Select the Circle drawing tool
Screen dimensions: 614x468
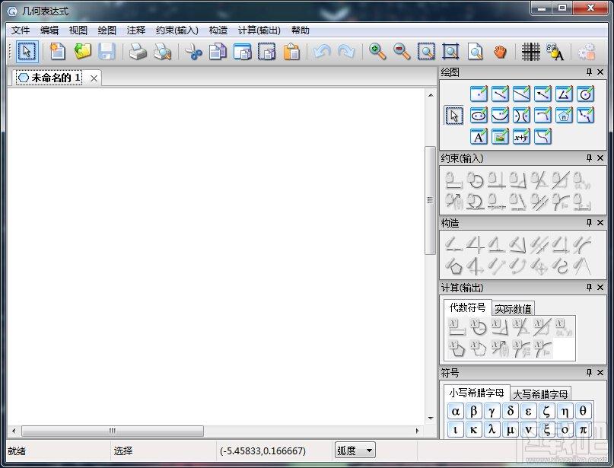click(585, 94)
